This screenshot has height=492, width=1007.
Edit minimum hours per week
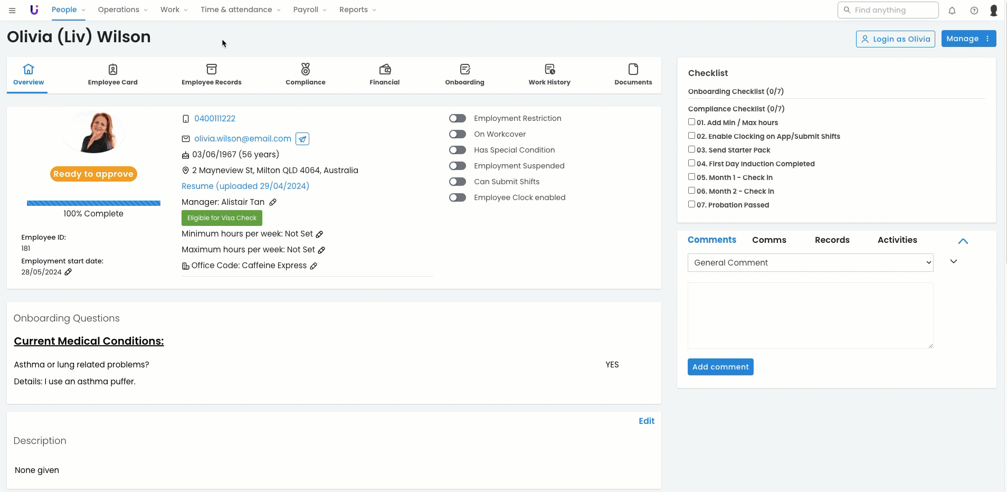pyautogui.click(x=319, y=234)
